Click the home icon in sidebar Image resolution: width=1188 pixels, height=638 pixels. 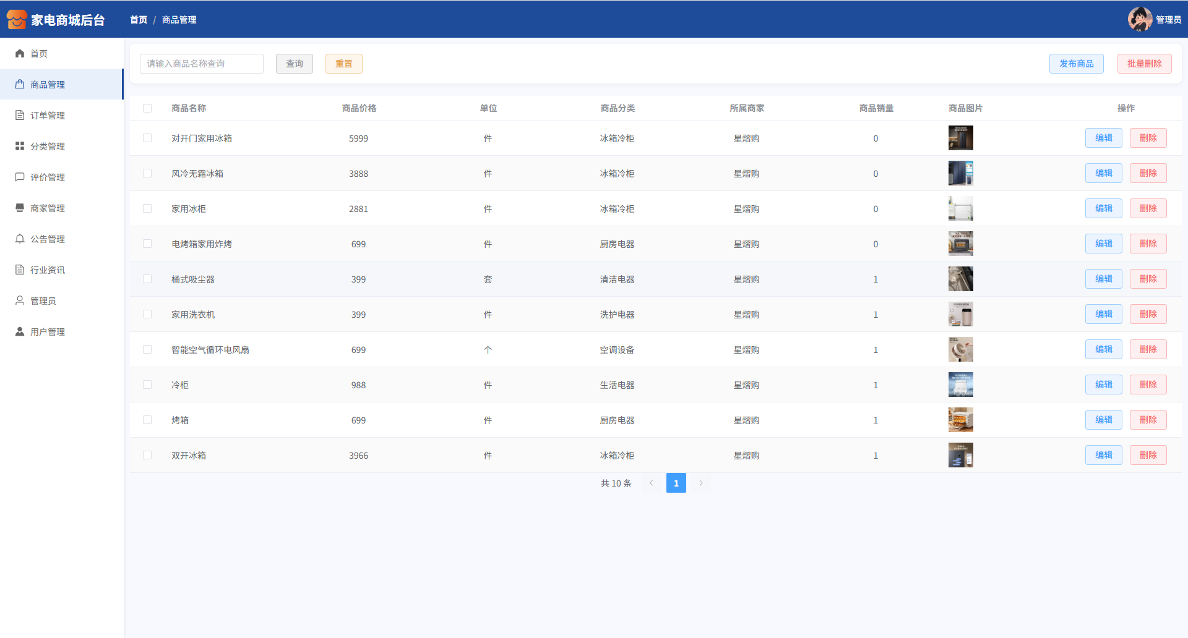click(20, 54)
